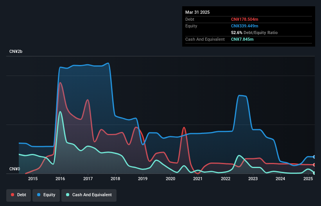
Task: Toggle the Debt series legend button
Action: click(x=19, y=195)
